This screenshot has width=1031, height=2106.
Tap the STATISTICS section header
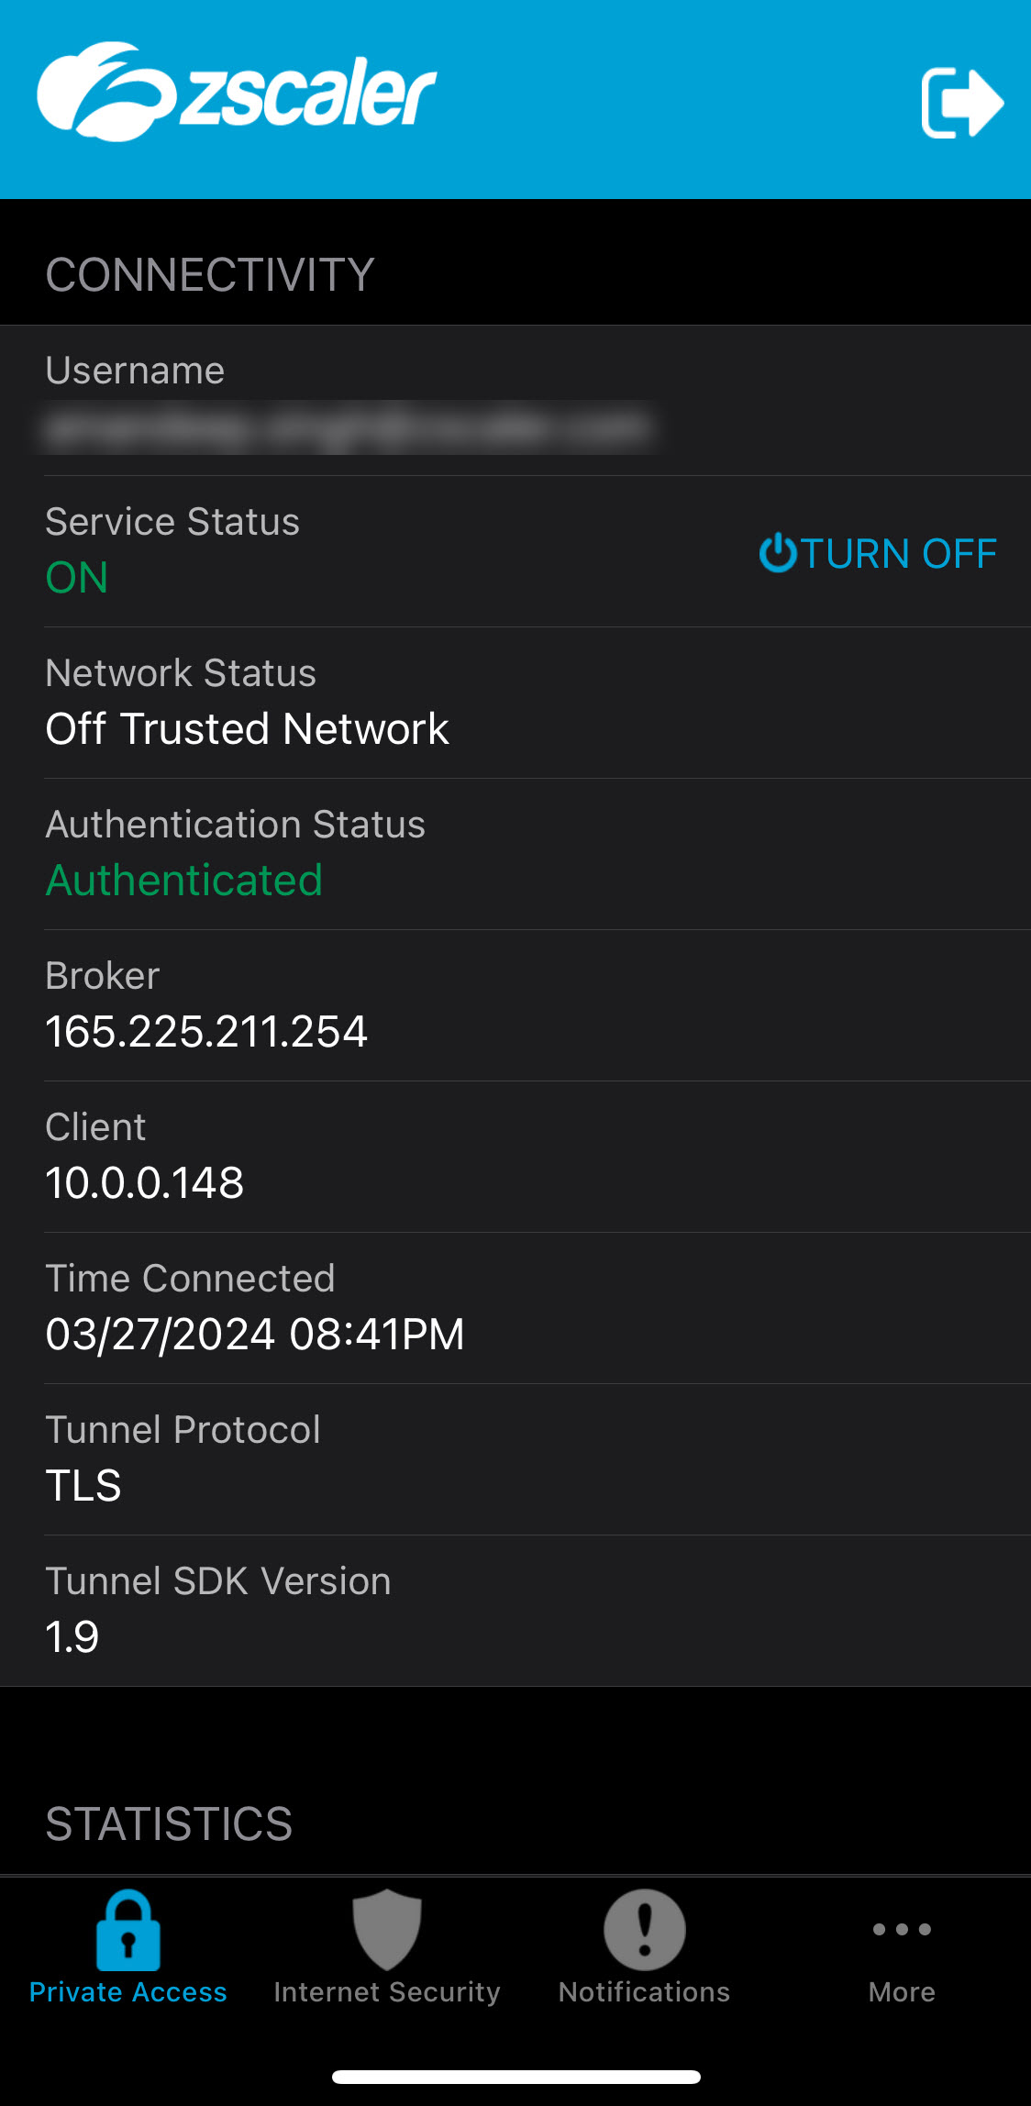tap(169, 1823)
